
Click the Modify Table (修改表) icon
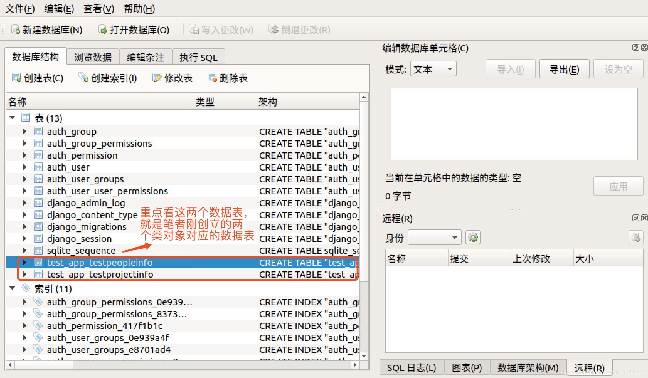[x=157, y=77]
